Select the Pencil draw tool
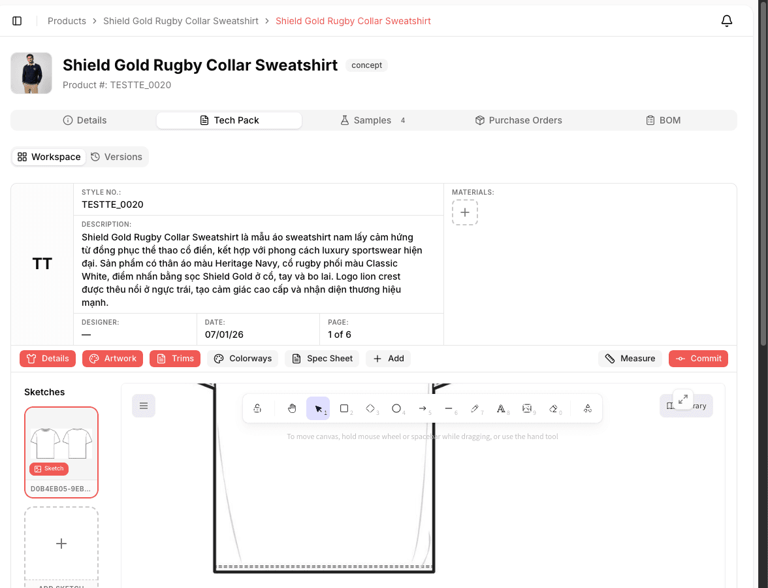The width and height of the screenshot is (768, 588). pos(475,408)
